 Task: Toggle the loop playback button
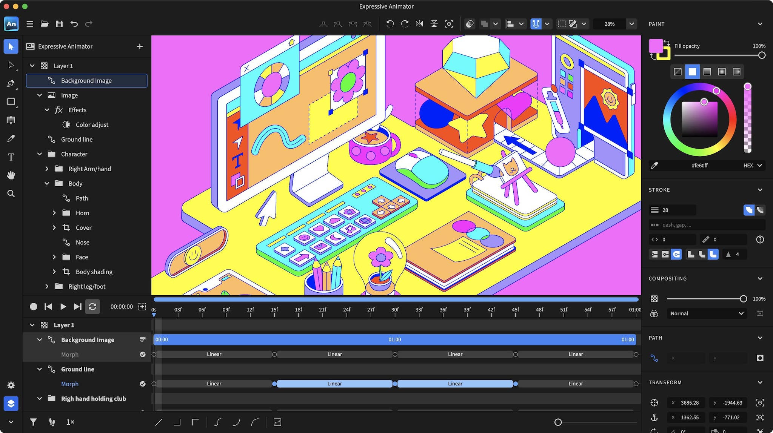pyautogui.click(x=92, y=307)
